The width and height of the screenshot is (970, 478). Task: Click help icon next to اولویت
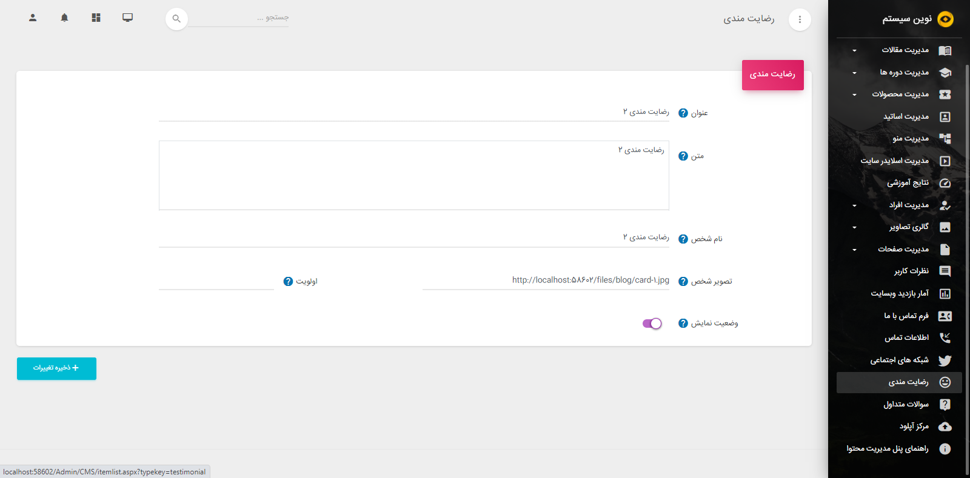coord(288,282)
